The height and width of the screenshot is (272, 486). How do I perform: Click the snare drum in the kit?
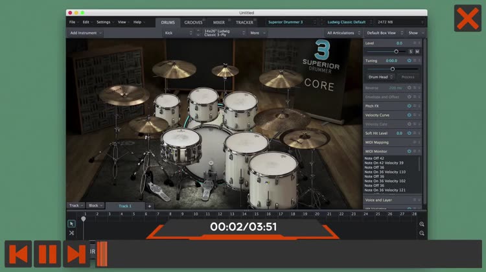point(181,146)
